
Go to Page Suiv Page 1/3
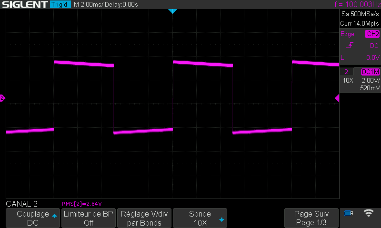[x=311, y=218]
